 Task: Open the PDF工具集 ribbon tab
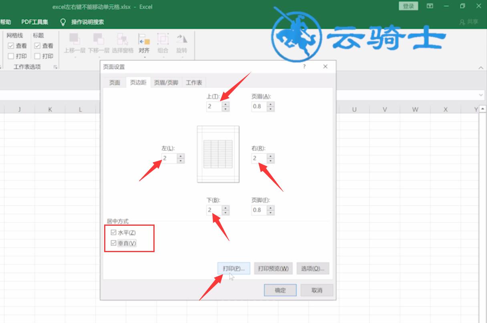coord(35,22)
